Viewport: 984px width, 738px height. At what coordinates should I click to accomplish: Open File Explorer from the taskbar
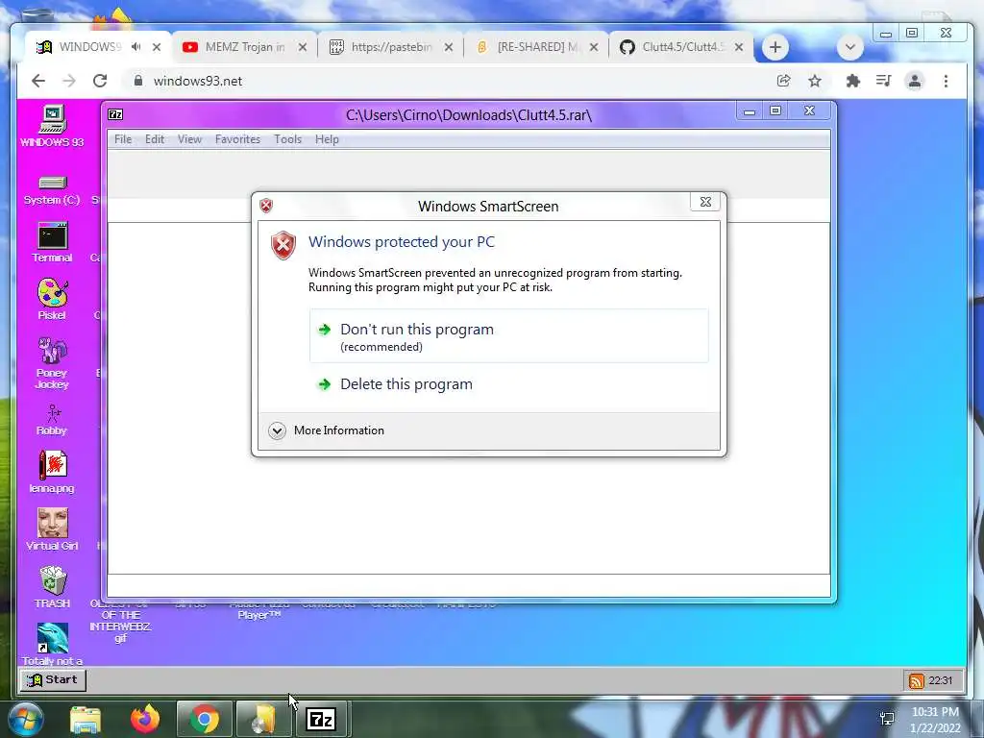85,719
